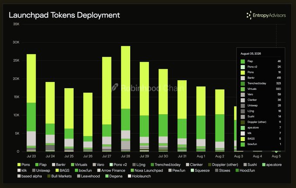Image resolution: width=296 pixels, height=188 pixels.
Task: Toggle Stoxes legend entry
Action: 222,171
